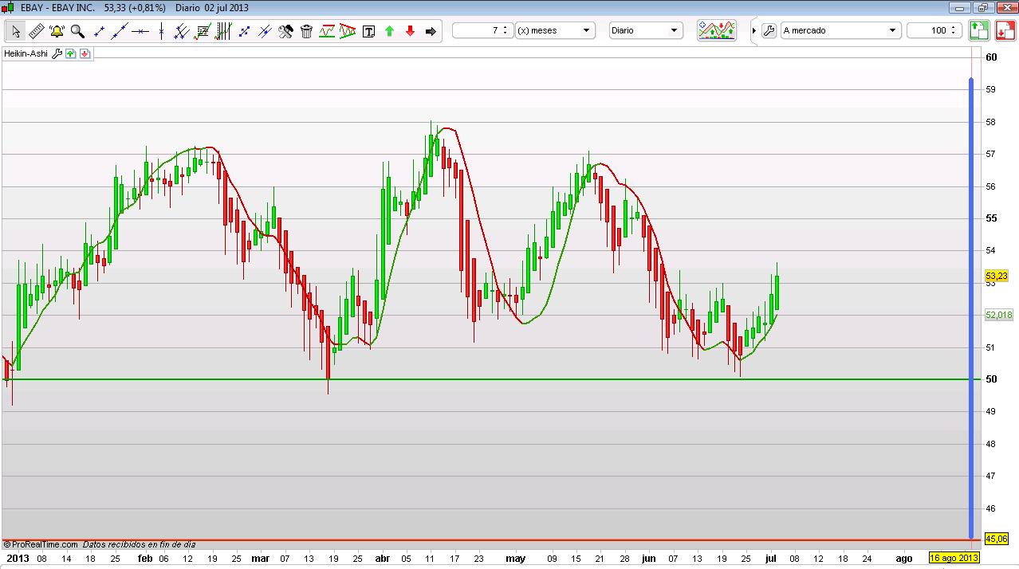Open the indicators and trading systems button
Image resolution: width=1019 pixels, height=569 pixels.
pyautogui.click(x=716, y=30)
